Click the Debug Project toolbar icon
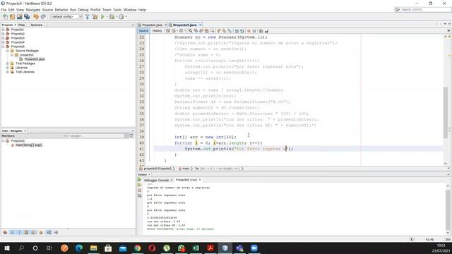Screen dimensions: 452x254 click(x=112, y=17)
